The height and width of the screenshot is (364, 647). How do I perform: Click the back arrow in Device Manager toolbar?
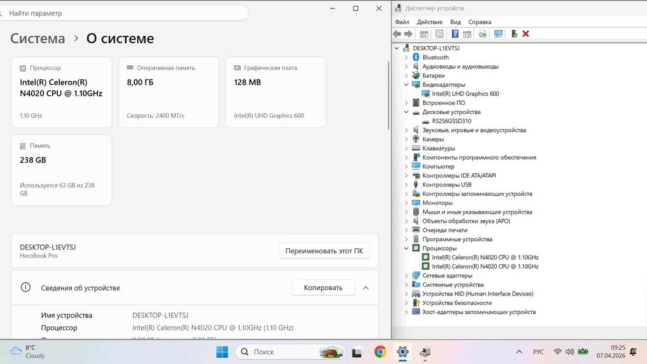click(x=397, y=34)
